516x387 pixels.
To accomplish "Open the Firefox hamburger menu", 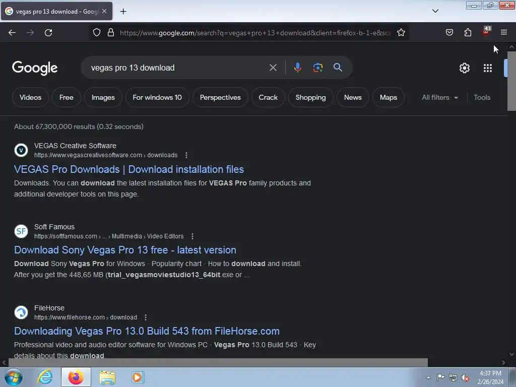I will pyautogui.click(x=504, y=33).
